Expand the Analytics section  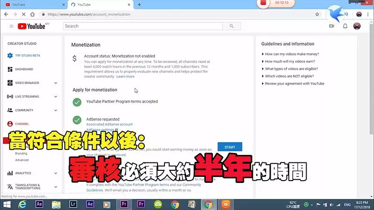56,173
